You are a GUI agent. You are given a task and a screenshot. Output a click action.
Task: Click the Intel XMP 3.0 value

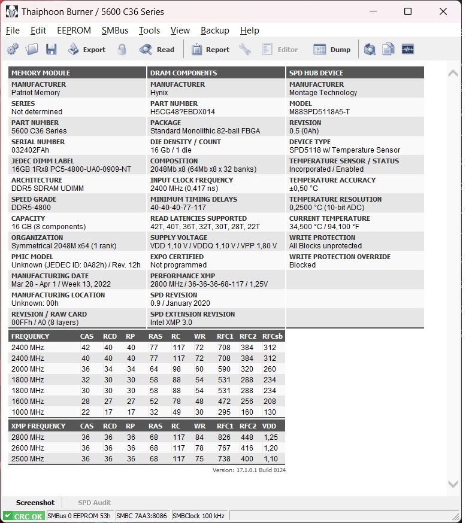point(171,323)
